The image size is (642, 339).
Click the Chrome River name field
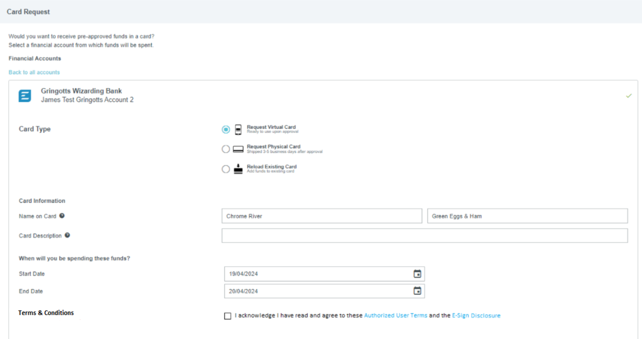click(321, 216)
